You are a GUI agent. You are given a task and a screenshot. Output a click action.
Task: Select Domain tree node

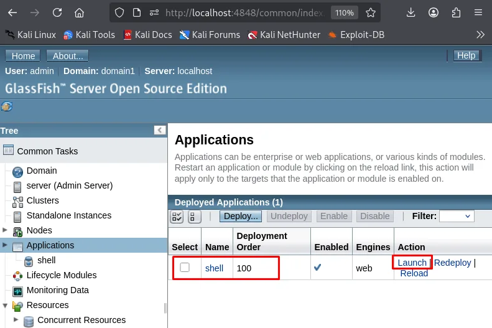tap(42, 171)
